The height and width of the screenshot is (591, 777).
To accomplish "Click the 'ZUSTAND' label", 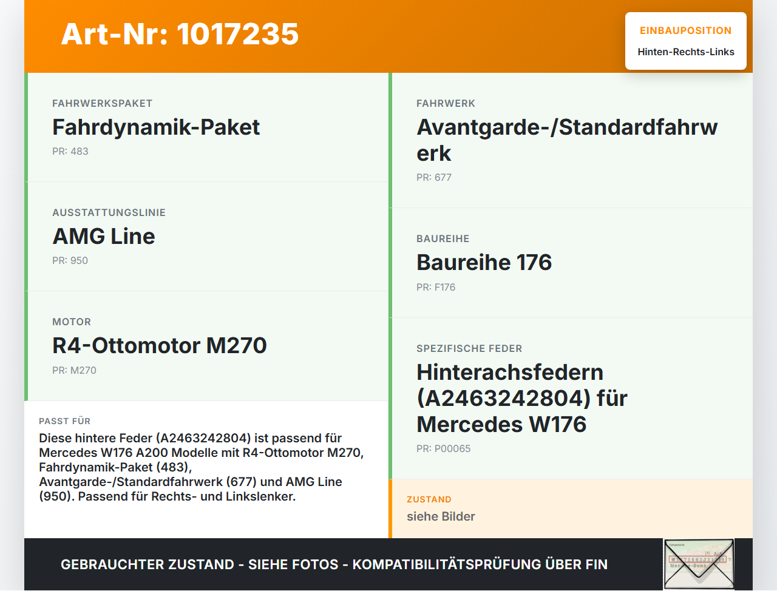I will click(x=429, y=499).
